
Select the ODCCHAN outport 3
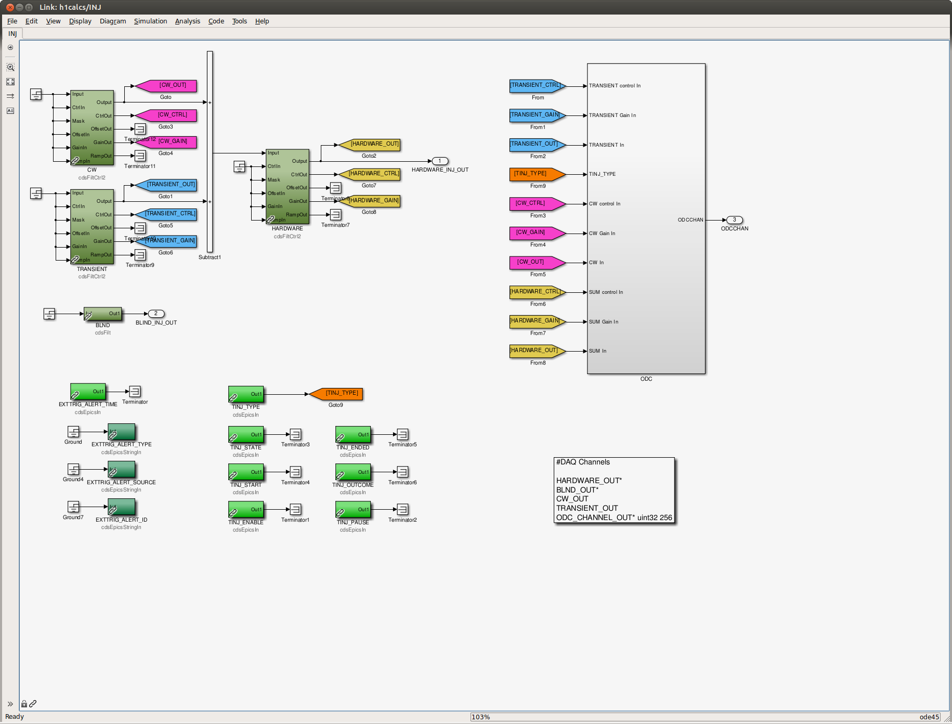735,220
